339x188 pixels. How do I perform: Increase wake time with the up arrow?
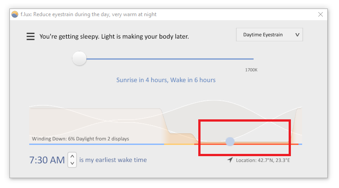pos(72,156)
